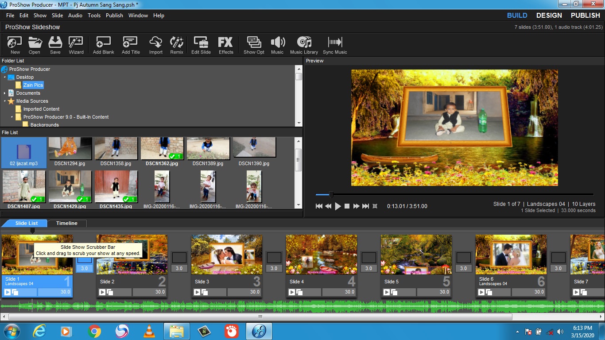Toggle full screen preview icon
Image resolution: width=605 pixels, height=340 pixels.
point(375,206)
